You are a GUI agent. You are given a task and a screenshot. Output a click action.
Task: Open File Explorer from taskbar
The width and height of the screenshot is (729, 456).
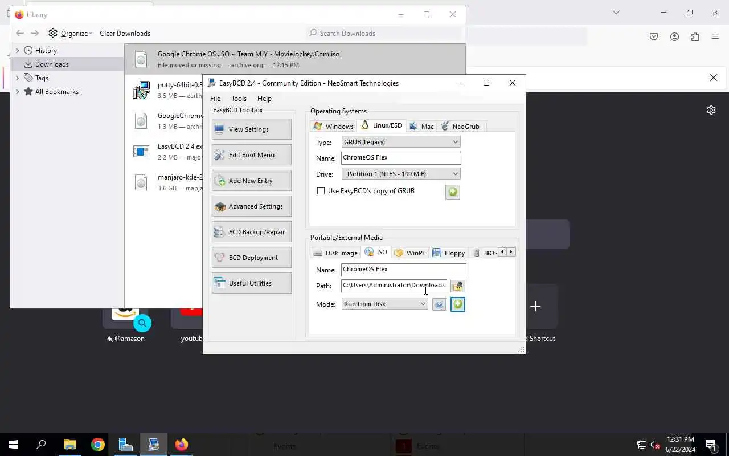point(69,445)
